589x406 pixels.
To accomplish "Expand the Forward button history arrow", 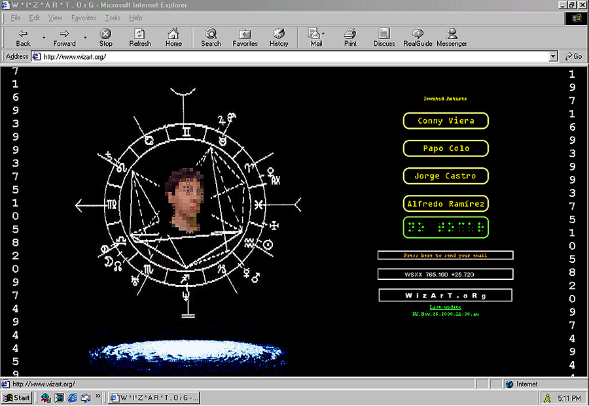I will point(85,37).
